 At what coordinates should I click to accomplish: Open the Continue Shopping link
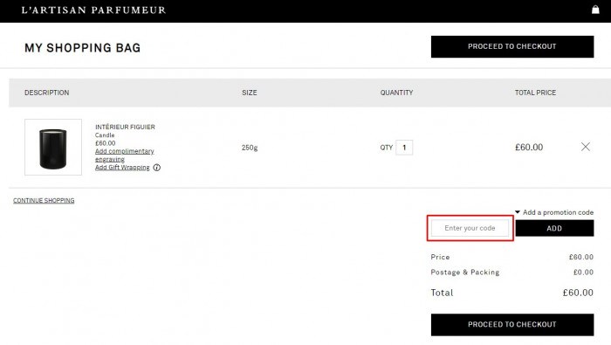click(x=44, y=200)
